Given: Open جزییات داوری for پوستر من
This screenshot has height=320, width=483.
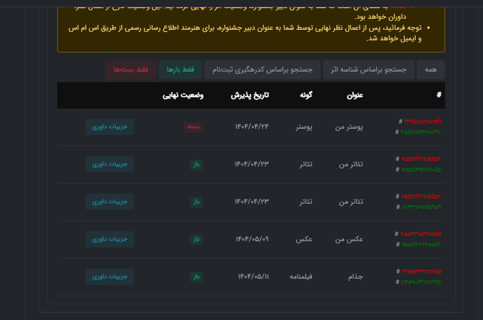Looking at the screenshot, I should coord(110,127).
